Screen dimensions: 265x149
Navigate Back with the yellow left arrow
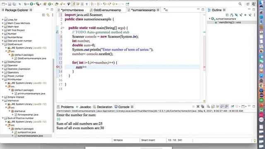coord(114,4)
